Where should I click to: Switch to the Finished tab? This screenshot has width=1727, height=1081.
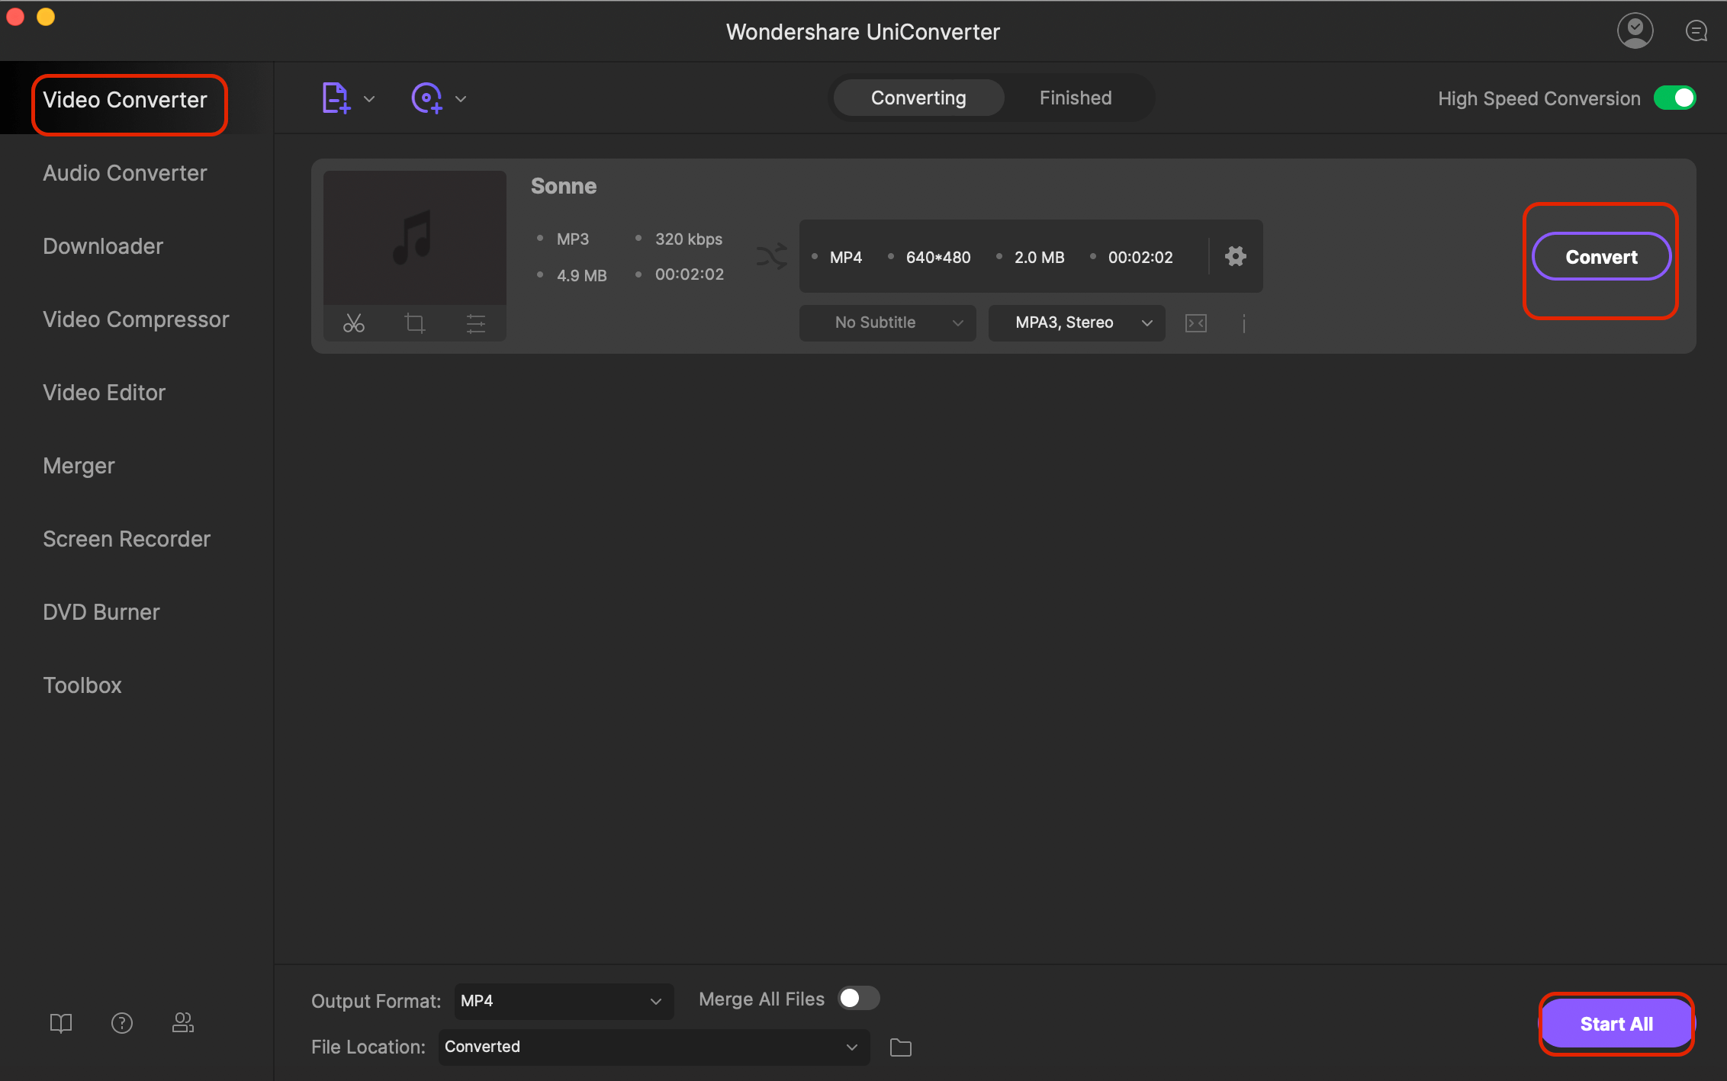1076,97
